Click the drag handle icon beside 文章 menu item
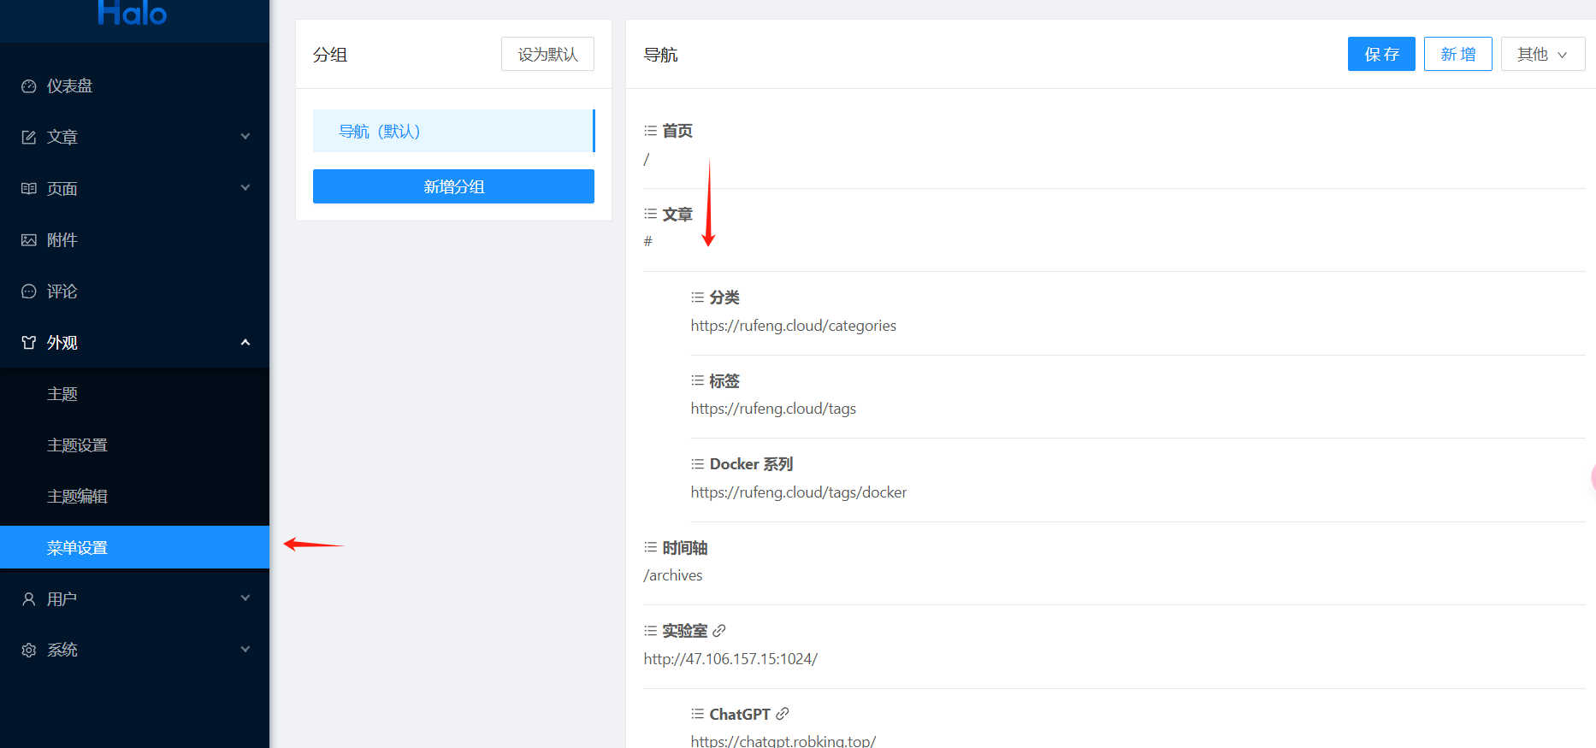The image size is (1596, 748). tap(651, 214)
